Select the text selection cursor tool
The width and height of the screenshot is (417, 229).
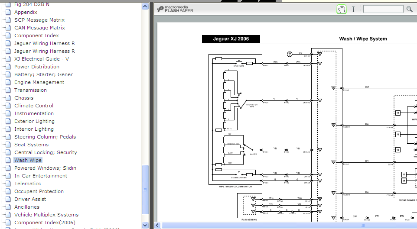[353, 9]
